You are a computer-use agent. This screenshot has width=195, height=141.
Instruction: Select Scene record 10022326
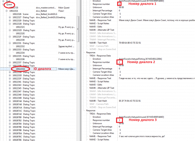[17, 14]
